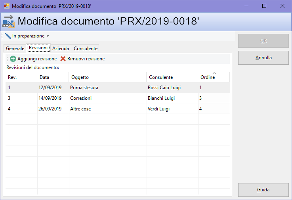Select the Revisioni tab
Screen dimensions: 292x200
(x=38, y=48)
